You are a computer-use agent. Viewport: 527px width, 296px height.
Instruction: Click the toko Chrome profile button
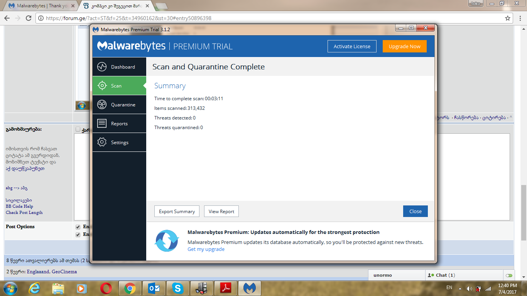pyautogui.click(x=475, y=3)
